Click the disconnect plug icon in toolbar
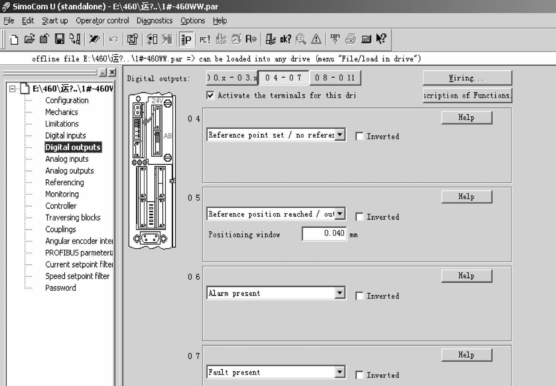 point(94,39)
